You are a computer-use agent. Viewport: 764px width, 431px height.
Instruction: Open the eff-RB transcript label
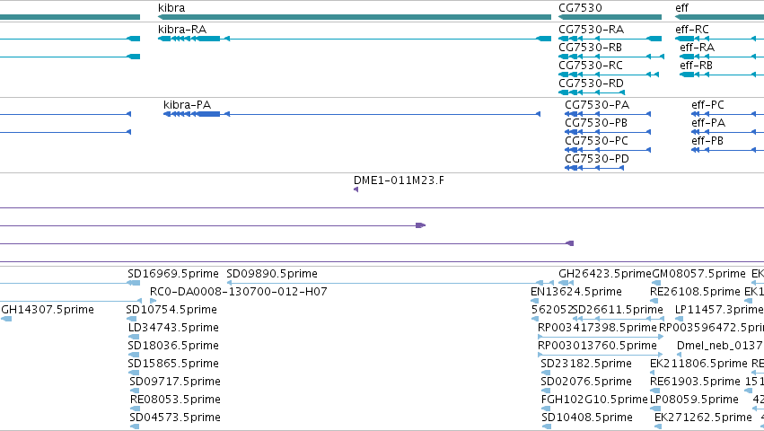pyautogui.click(x=697, y=66)
